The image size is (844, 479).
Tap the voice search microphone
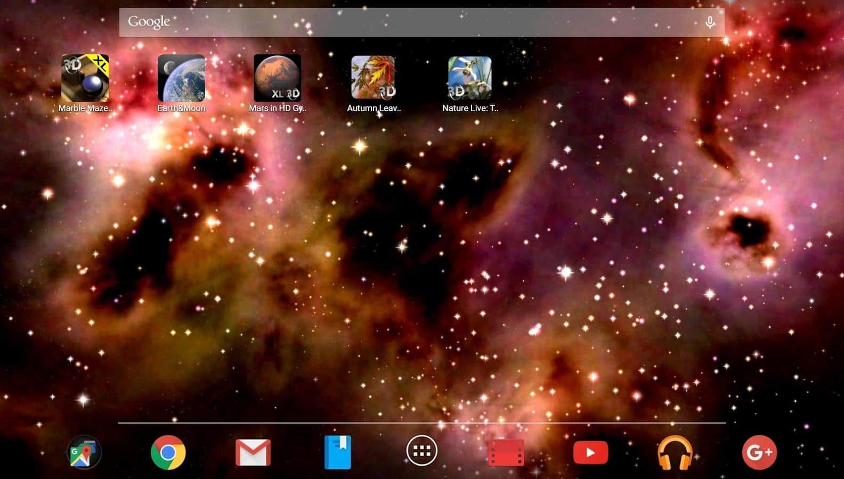click(x=710, y=22)
